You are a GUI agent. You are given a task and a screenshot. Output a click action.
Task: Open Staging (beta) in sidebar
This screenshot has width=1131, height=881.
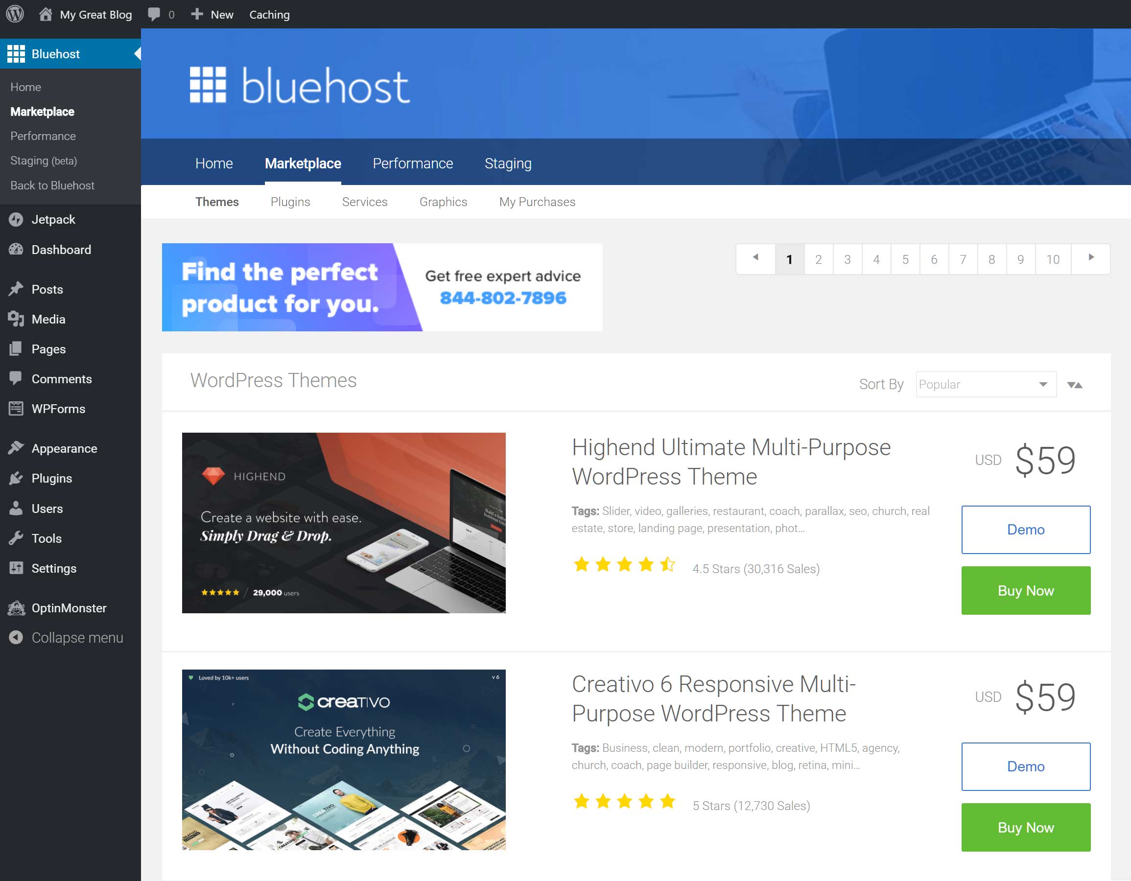pos(44,161)
